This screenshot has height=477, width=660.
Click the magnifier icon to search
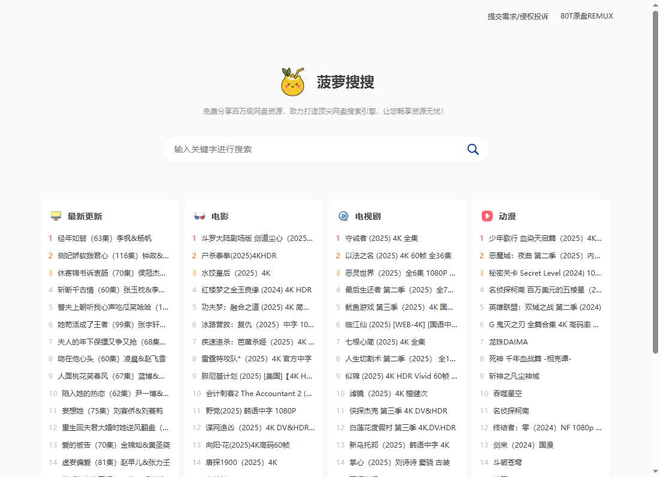(x=473, y=149)
